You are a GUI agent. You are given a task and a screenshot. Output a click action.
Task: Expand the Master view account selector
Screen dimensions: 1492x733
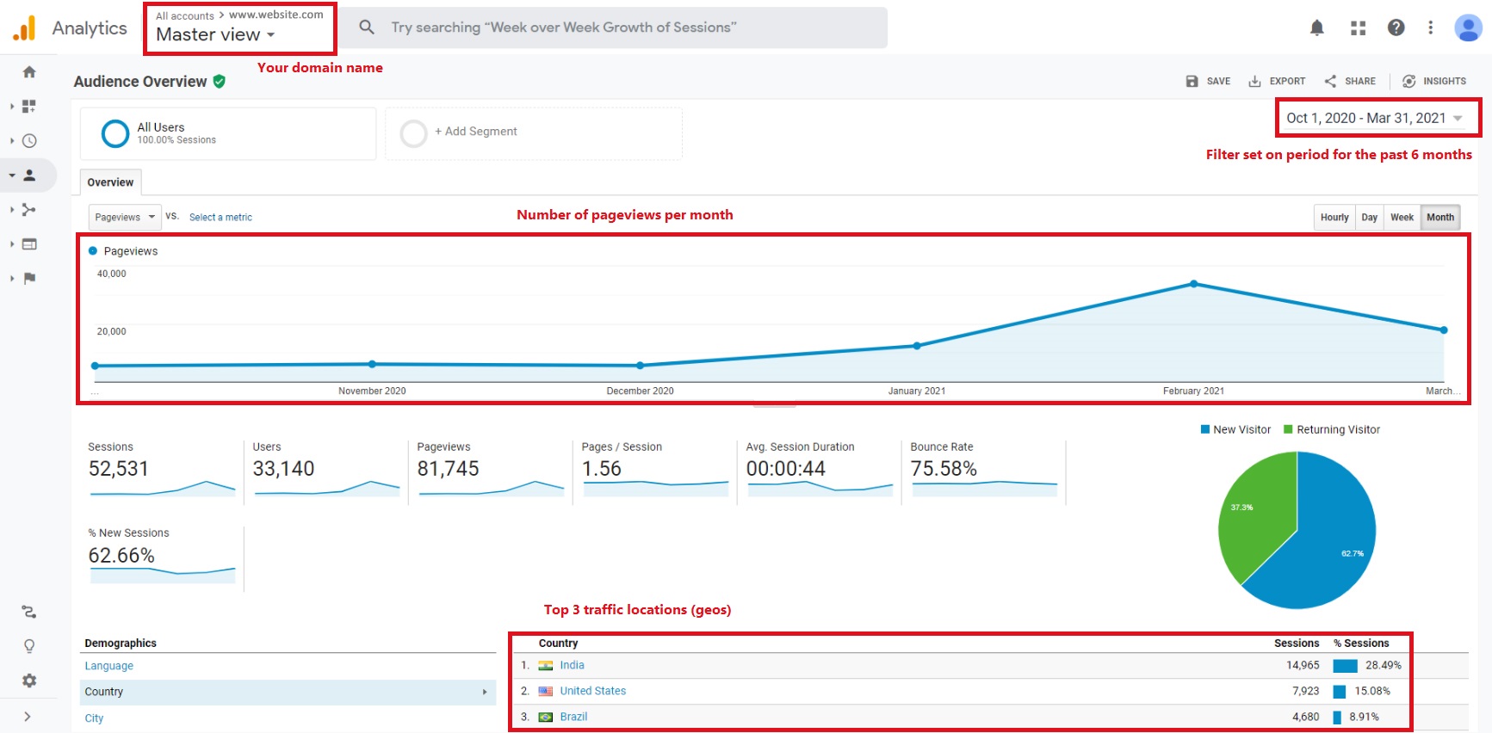[215, 35]
